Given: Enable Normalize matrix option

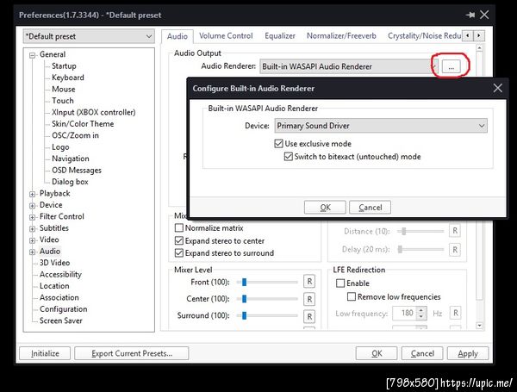Looking at the screenshot, I should pos(179,227).
